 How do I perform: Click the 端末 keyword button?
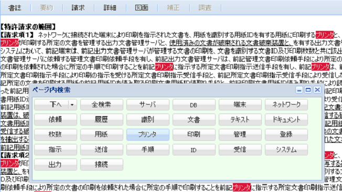(x=240, y=105)
